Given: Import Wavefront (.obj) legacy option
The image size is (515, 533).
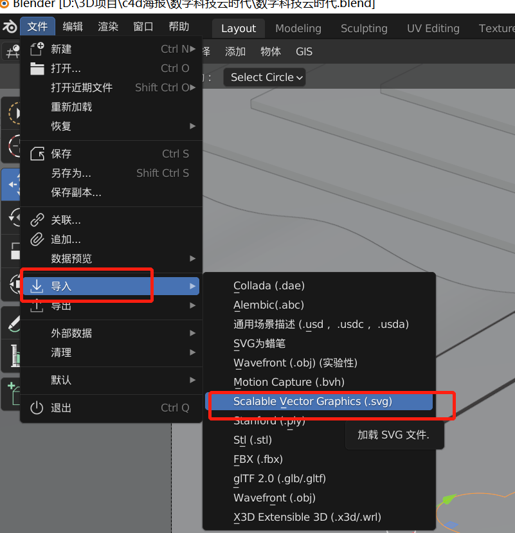Looking at the screenshot, I should (319, 498).
